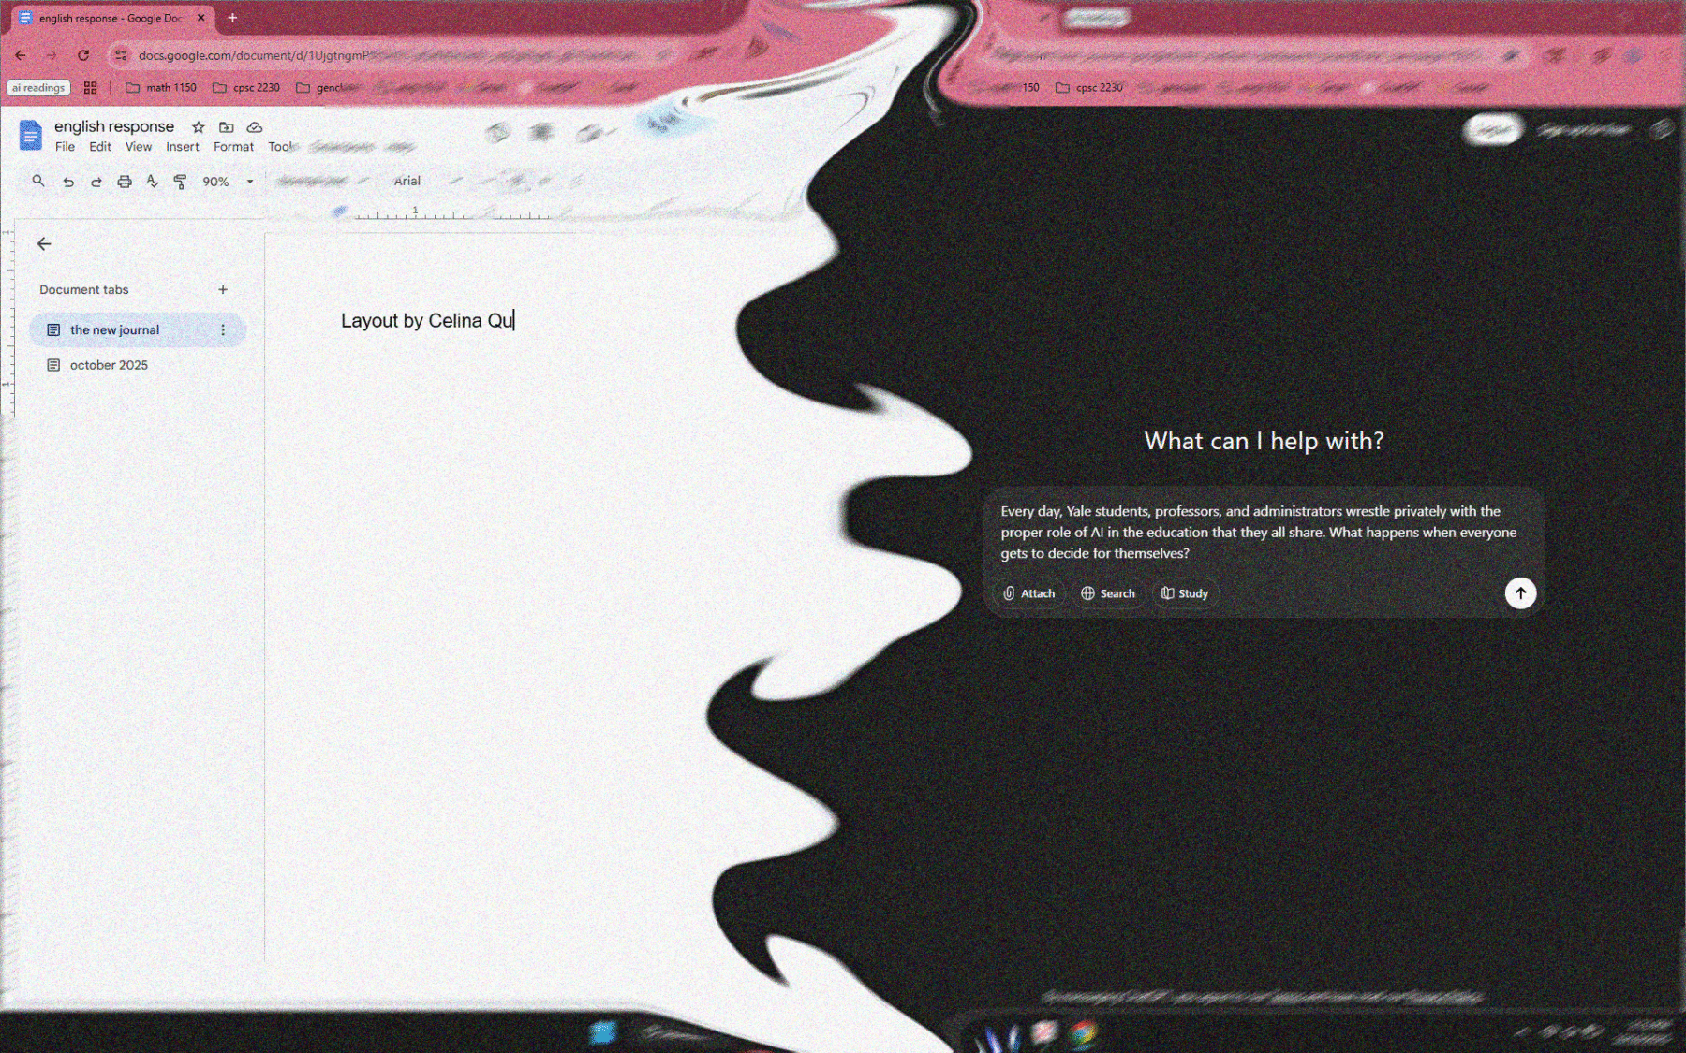Screen dimensions: 1686x1053
Task: Click the Attach button in chat box
Action: pos(1028,593)
